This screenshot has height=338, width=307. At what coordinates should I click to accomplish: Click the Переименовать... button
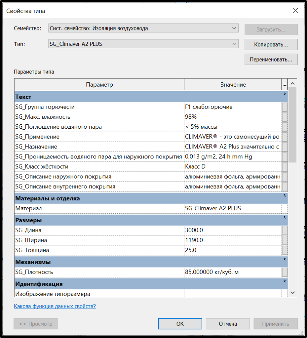(271, 60)
